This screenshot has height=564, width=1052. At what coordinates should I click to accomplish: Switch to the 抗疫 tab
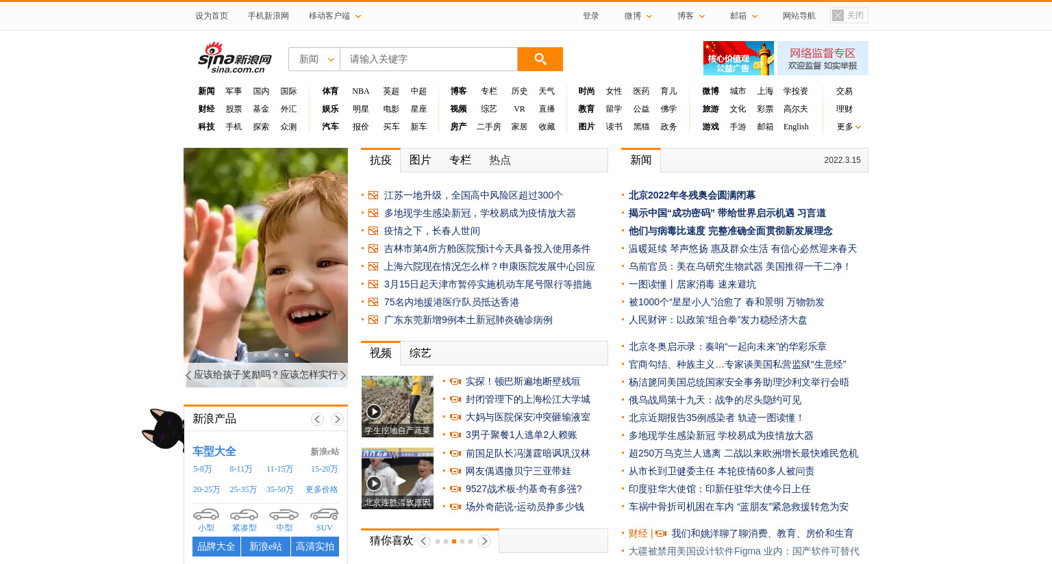pos(381,160)
